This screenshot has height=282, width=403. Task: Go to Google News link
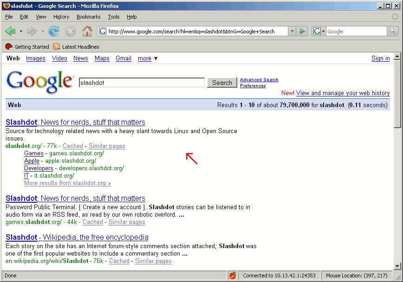80,58
